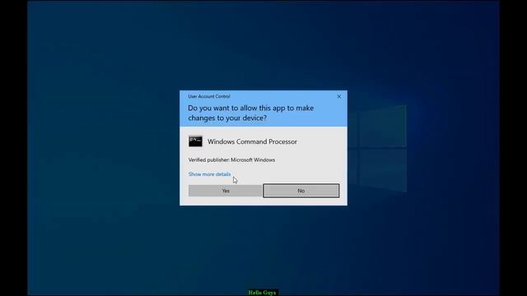
Task: Click the User Account Control title
Action: [x=209, y=96]
